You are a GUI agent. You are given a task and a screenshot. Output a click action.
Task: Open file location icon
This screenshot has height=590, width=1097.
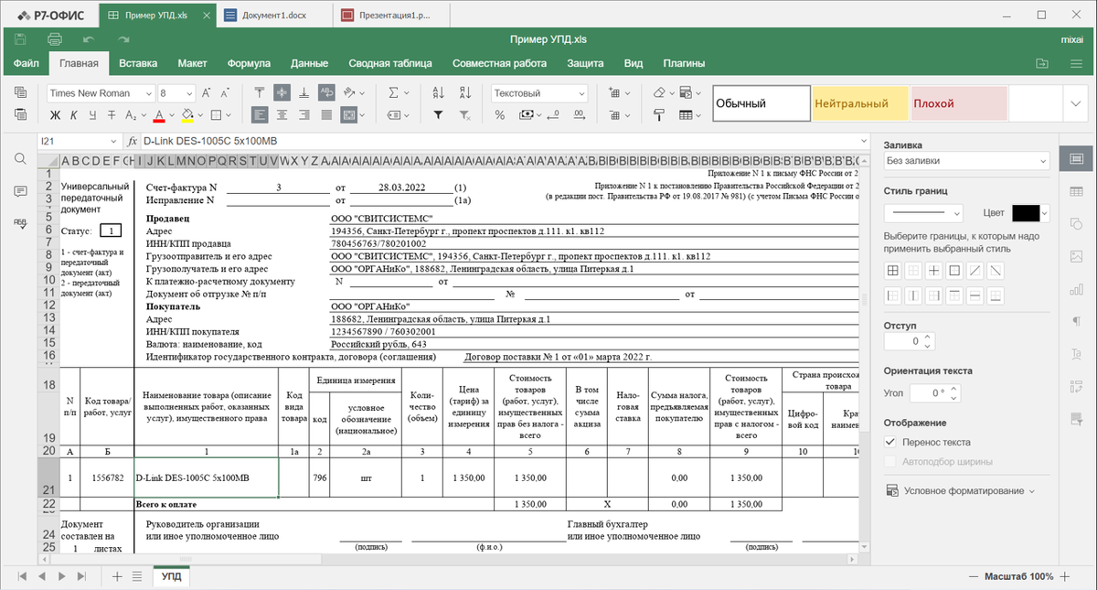coord(1041,63)
